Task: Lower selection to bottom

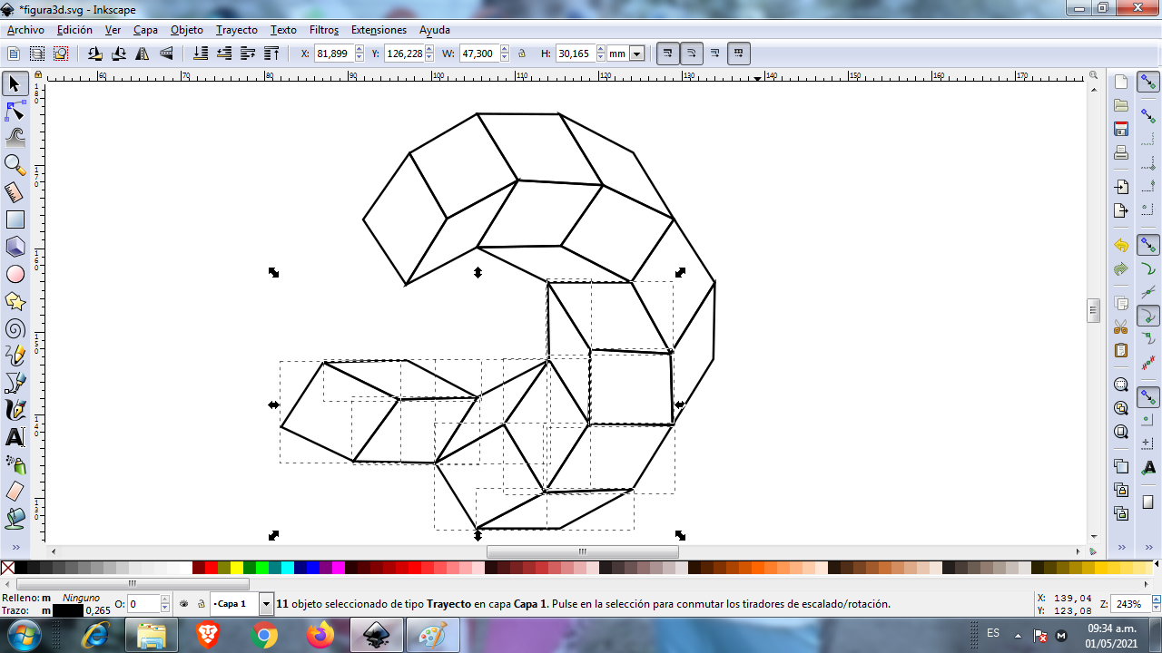Action: tap(200, 54)
